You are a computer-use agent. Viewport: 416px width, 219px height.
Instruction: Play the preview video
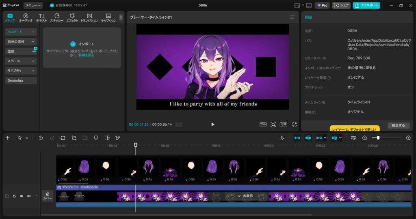[x=213, y=125]
